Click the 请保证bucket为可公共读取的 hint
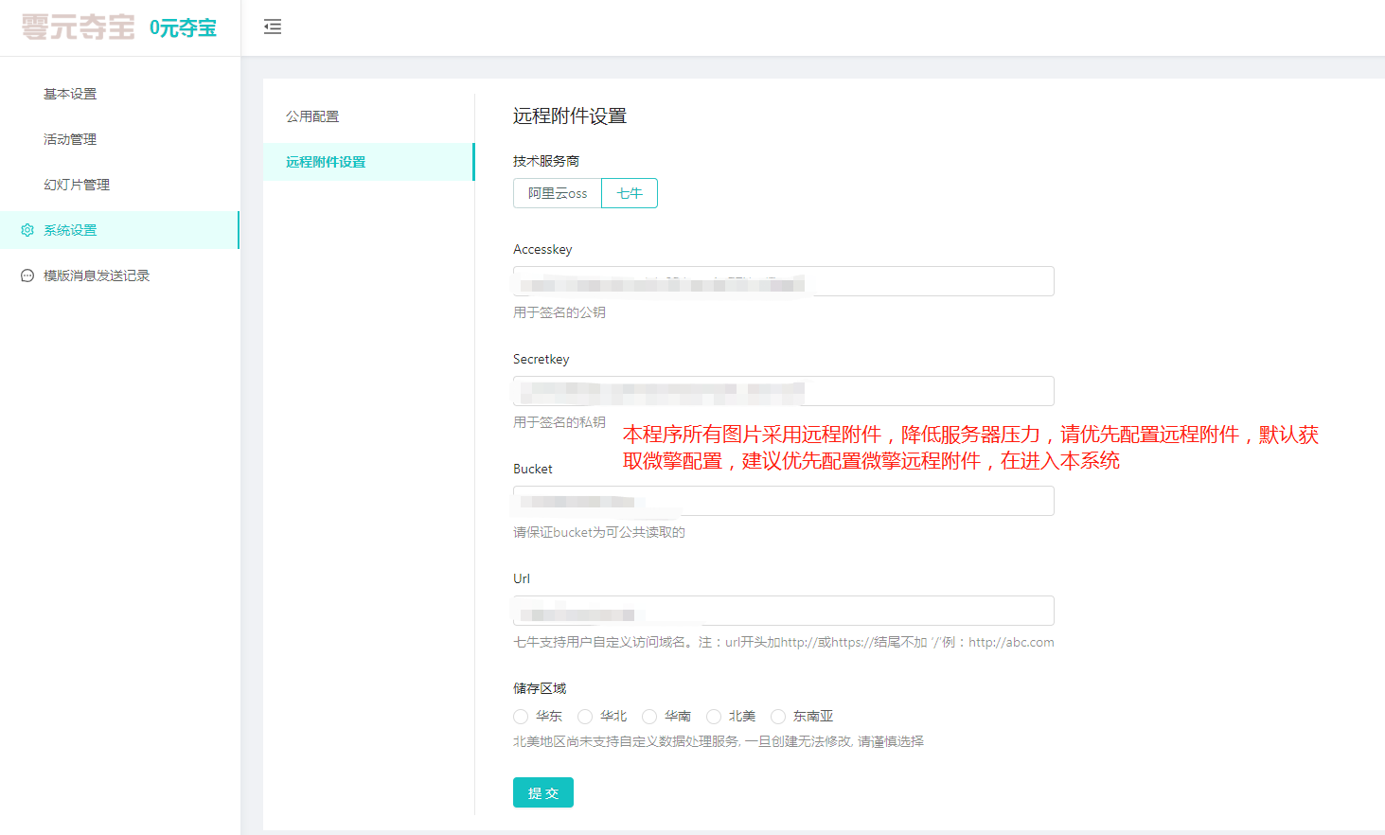 599,532
